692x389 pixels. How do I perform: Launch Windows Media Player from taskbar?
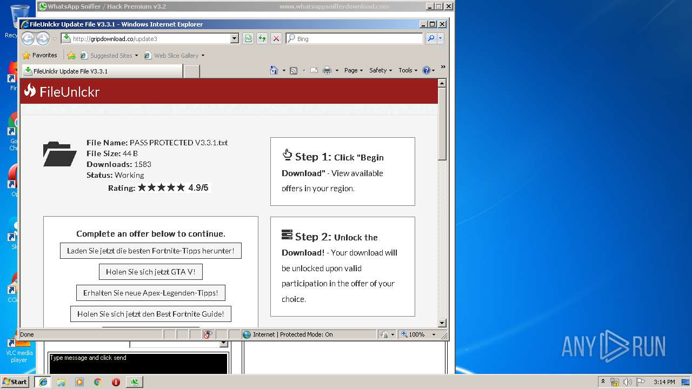point(79,382)
